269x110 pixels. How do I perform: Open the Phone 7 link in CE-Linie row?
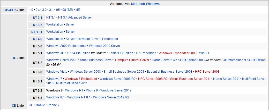[x=54, y=105]
